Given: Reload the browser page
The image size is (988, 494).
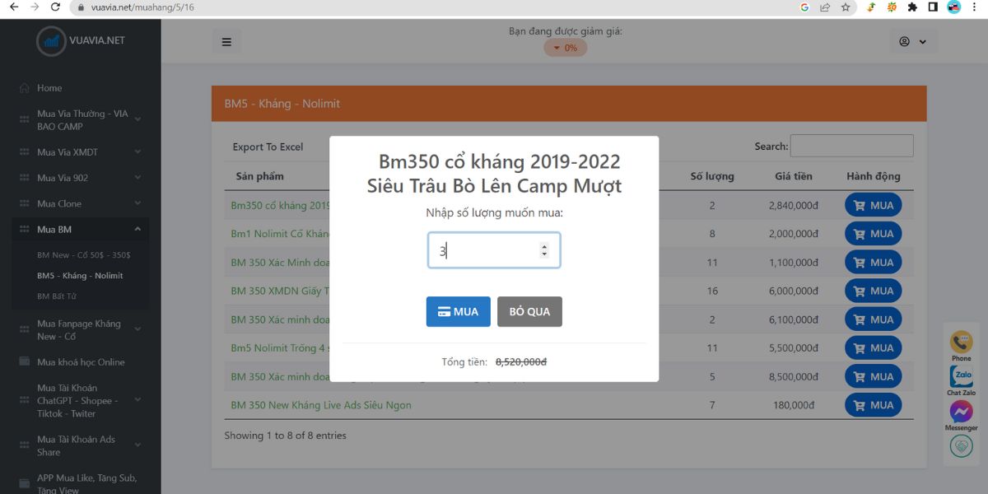Looking at the screenshot, I should [x=55, y=7].
